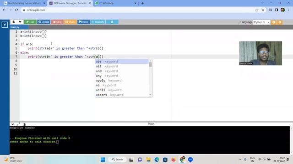293x164 pixels.
Task: Start the Debug session
Action: [44, 22]
